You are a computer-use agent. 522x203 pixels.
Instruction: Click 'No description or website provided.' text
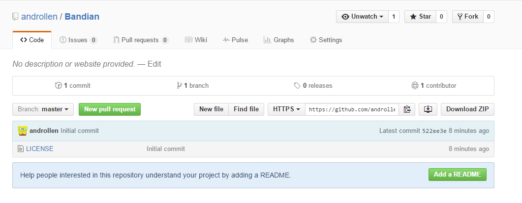pos(74,64)
